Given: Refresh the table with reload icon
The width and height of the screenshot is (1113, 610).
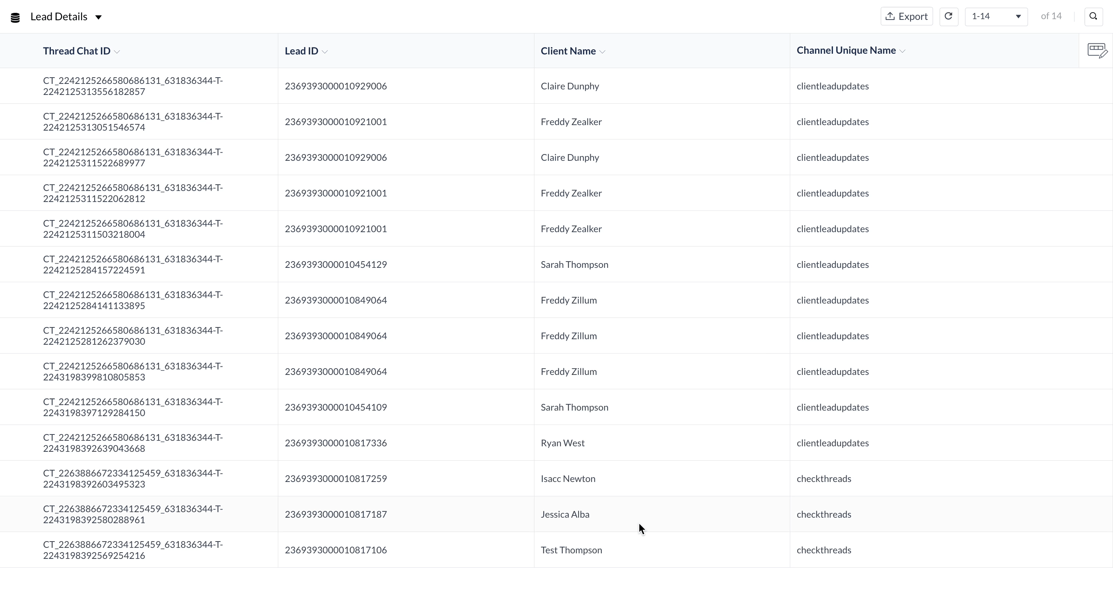Looking at the screenshot, I should coord(948,17).
